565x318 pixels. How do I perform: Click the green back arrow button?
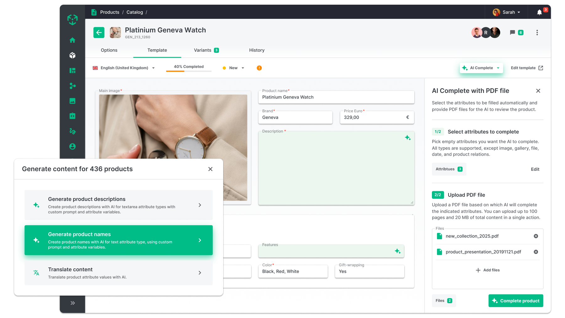point(99,32)
